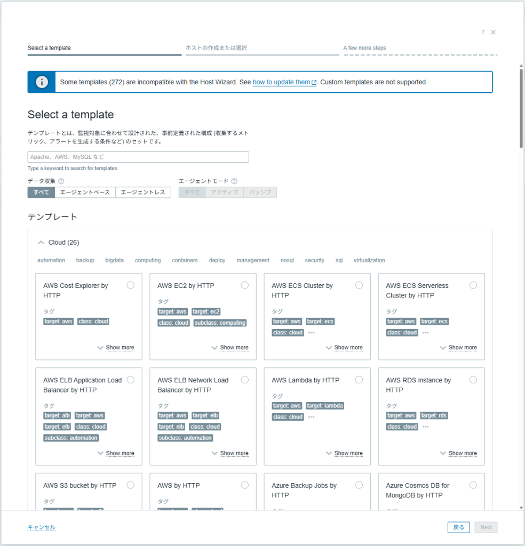
Task: Click the help icon next to データ収集
Action: (61, 181)
